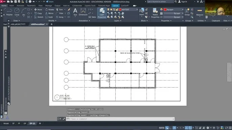Expand the Modify panel
The image size is (232, 130).
pos(52,21)
